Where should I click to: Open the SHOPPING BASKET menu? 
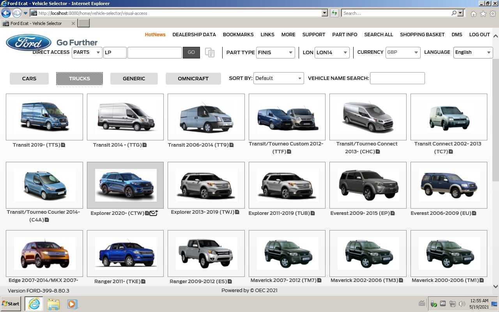click(x=422, y=35)
